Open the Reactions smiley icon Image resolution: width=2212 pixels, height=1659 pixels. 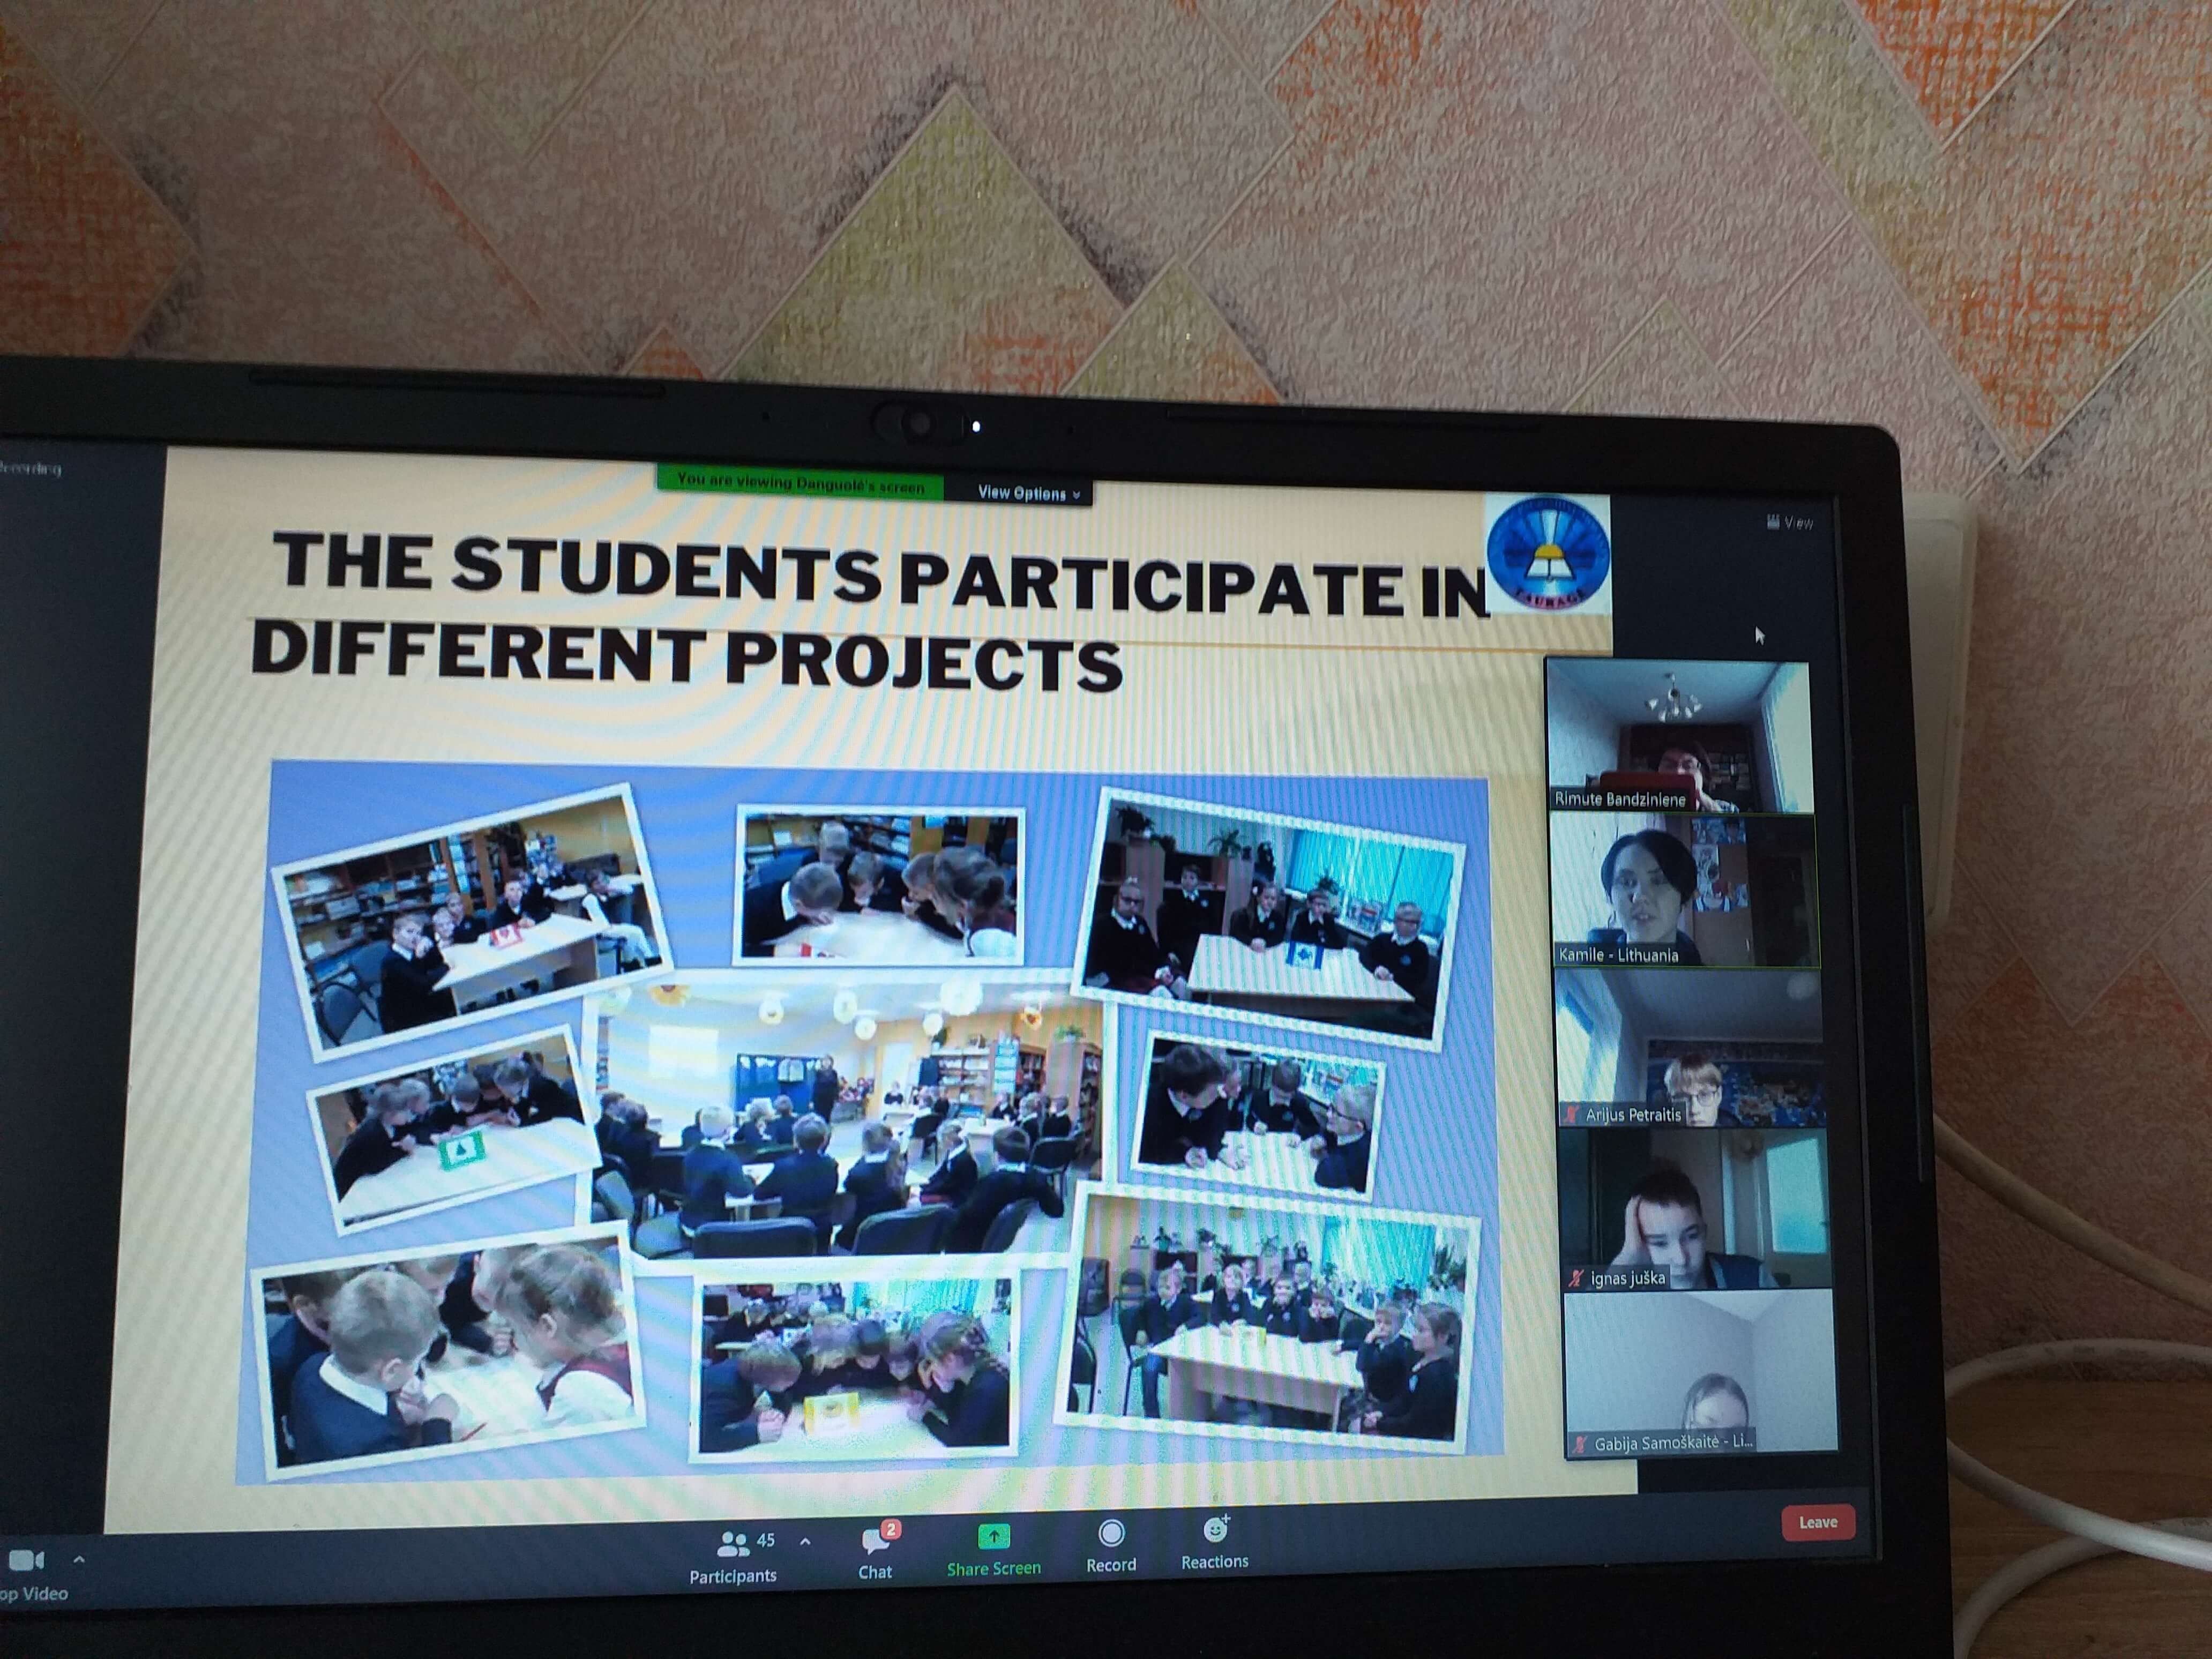[x=1215, y=1529]
